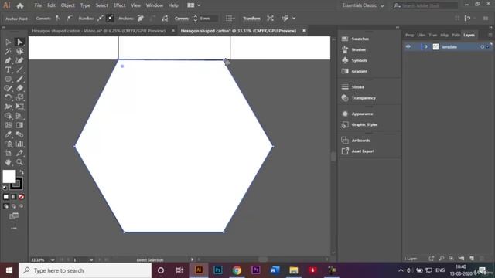Screen dimensions: 495x278
Task: Change the screen mode
Action: (x=14, y=216)
